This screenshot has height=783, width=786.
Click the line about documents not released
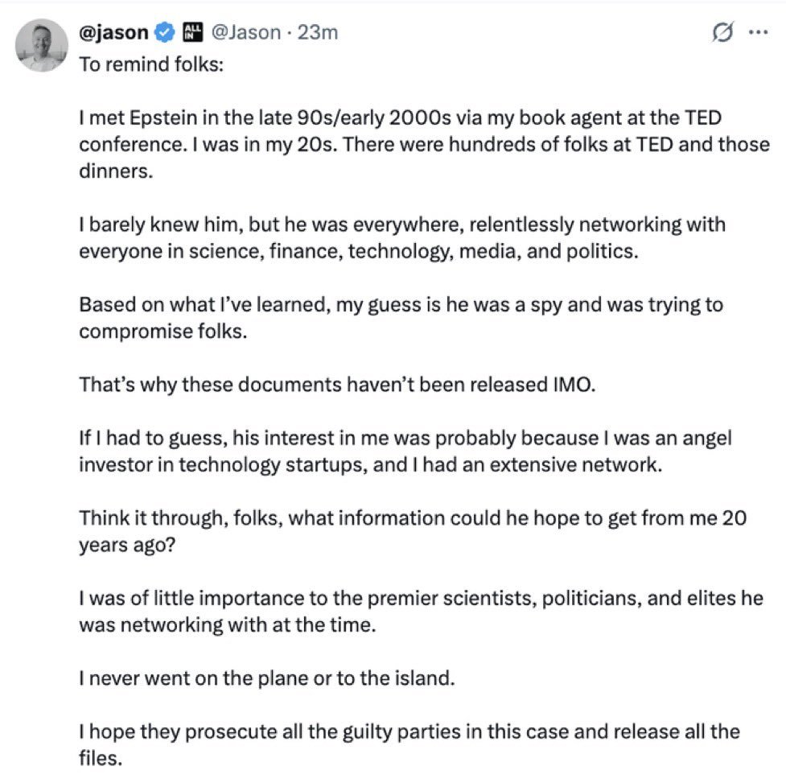point(338,384)
